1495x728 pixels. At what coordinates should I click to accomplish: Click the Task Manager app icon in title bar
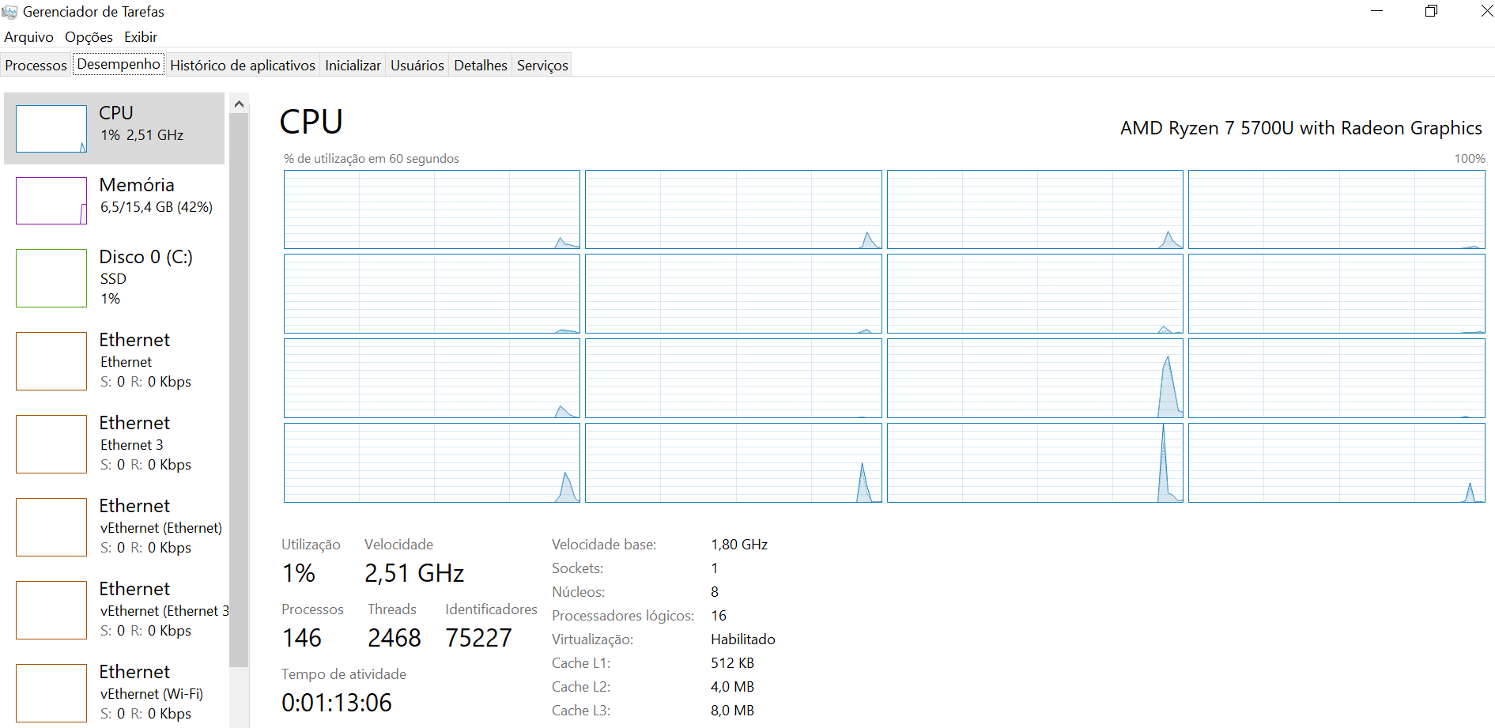pyautogui.click(x=9, y=12)
